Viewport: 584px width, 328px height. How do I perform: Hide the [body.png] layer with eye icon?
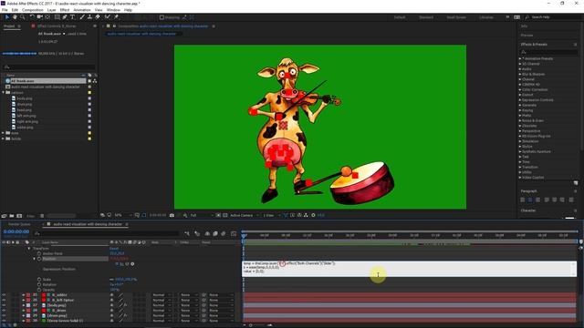pos(4,305)
